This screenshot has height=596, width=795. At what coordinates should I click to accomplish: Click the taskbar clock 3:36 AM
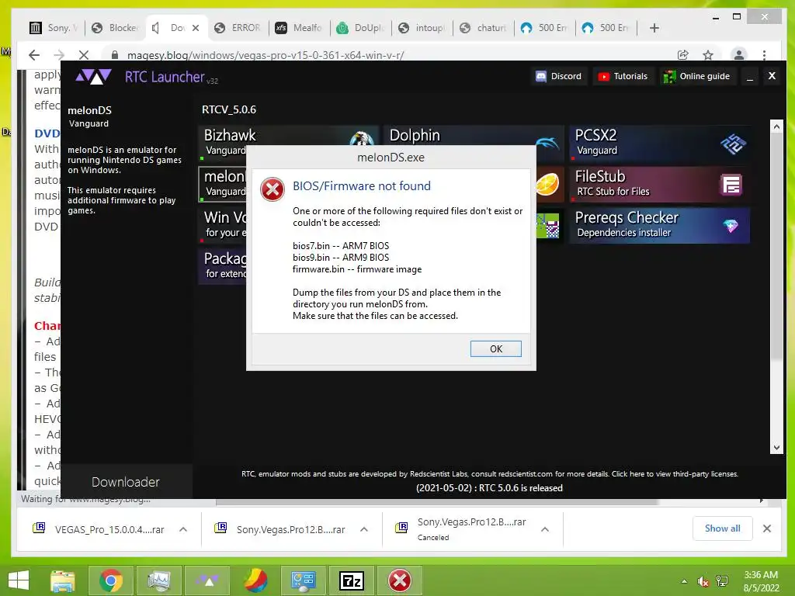(x=760, y=575)
